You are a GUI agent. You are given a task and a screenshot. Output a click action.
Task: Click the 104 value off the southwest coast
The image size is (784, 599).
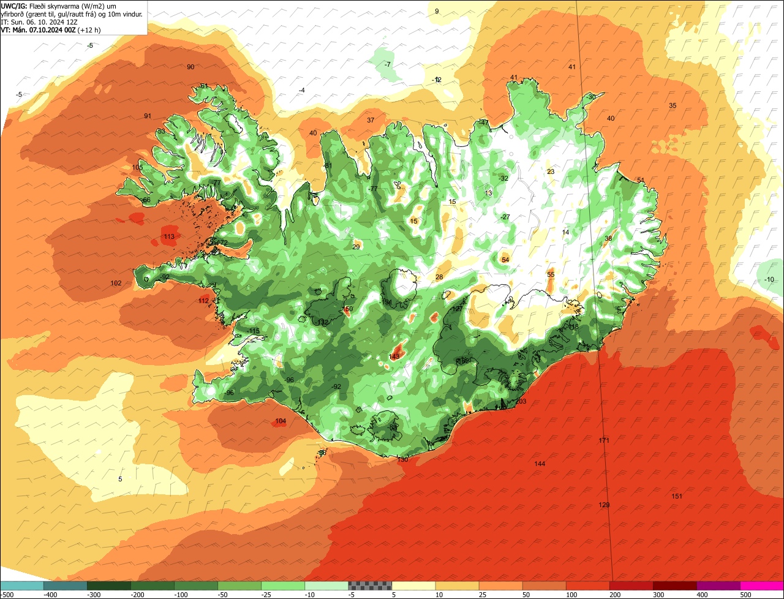click(x=281, y=421)
